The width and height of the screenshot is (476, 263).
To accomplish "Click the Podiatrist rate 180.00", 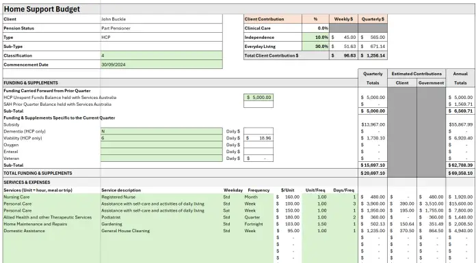I will point(288,217).
